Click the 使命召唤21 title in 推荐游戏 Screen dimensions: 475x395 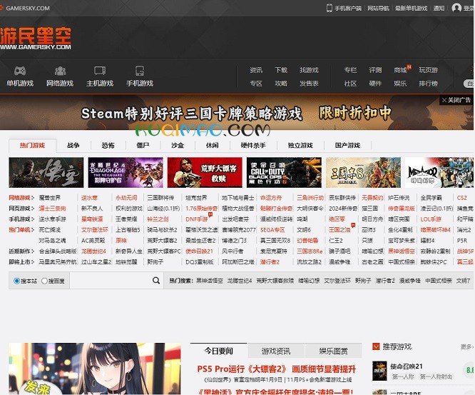pyautogui.click(x=407, y=366)
